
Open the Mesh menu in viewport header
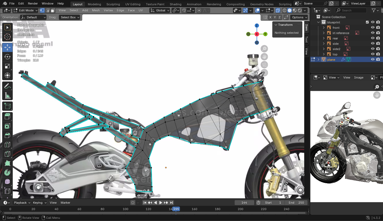click(96, 10)
